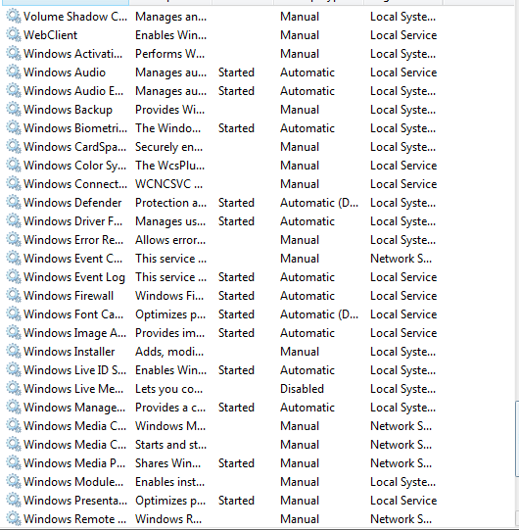Viewport: 519px width, 530px height.
Task: Click the Windows Live ID service gear icon
Action: point(14,369)
